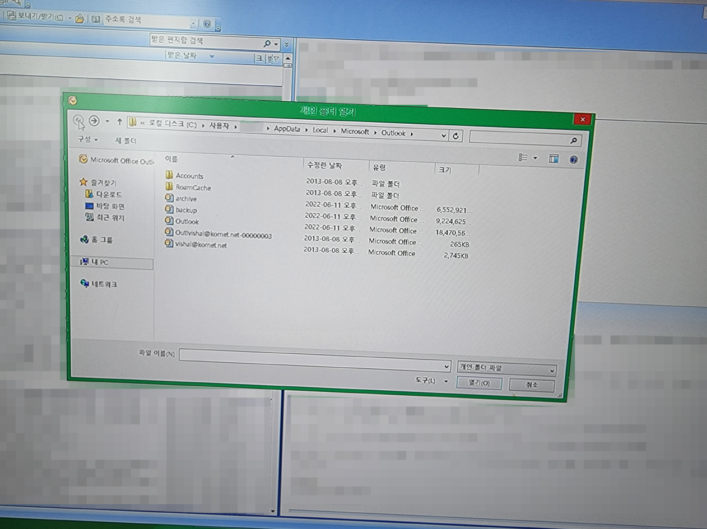
Task: Click the Outlook message list scroll-up arrow
Action: (x=288, y=59)
